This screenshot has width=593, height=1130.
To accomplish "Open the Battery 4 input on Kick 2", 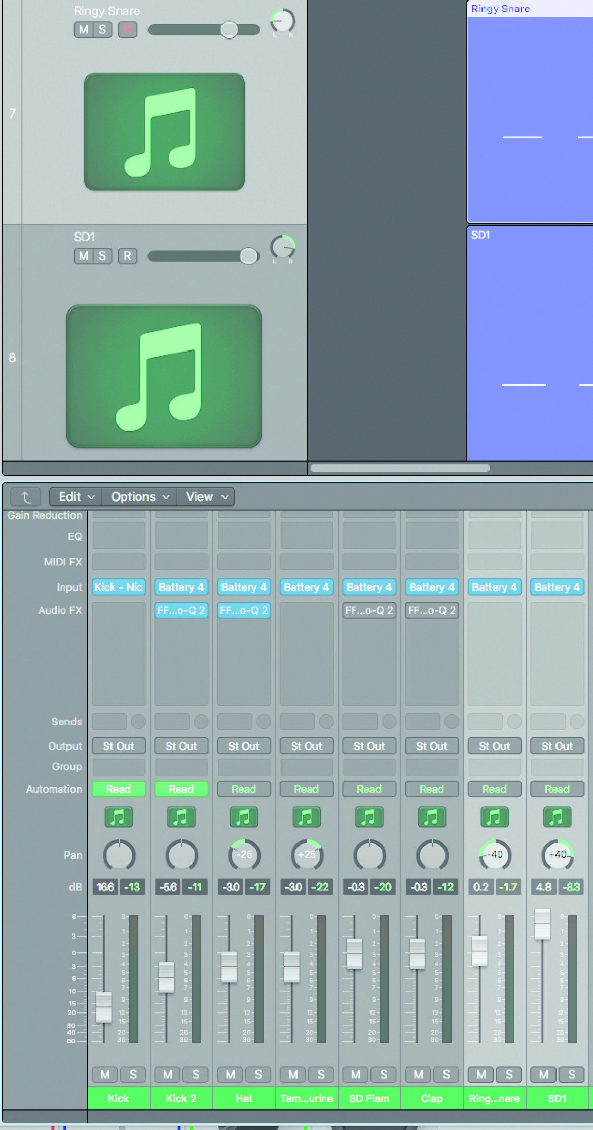I will 181,587.
